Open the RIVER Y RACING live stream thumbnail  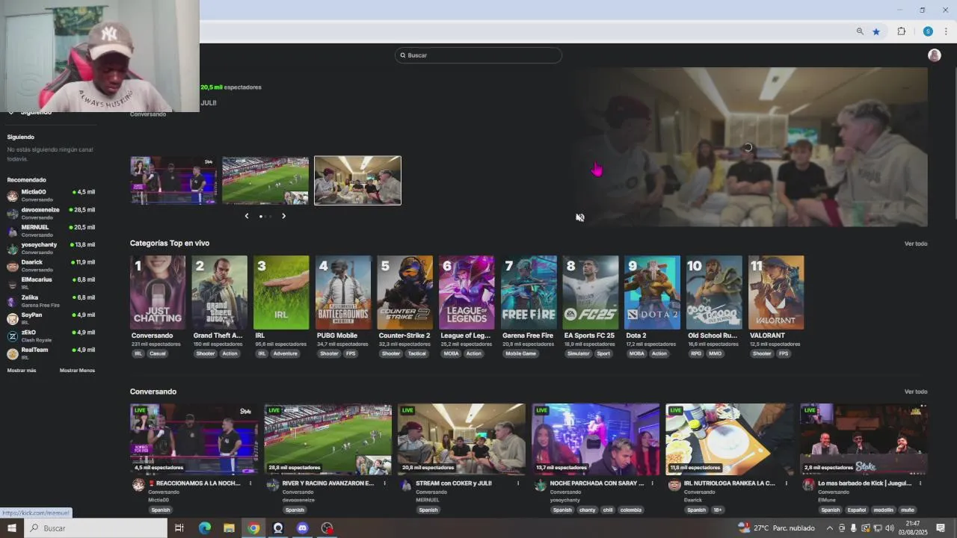327,439
